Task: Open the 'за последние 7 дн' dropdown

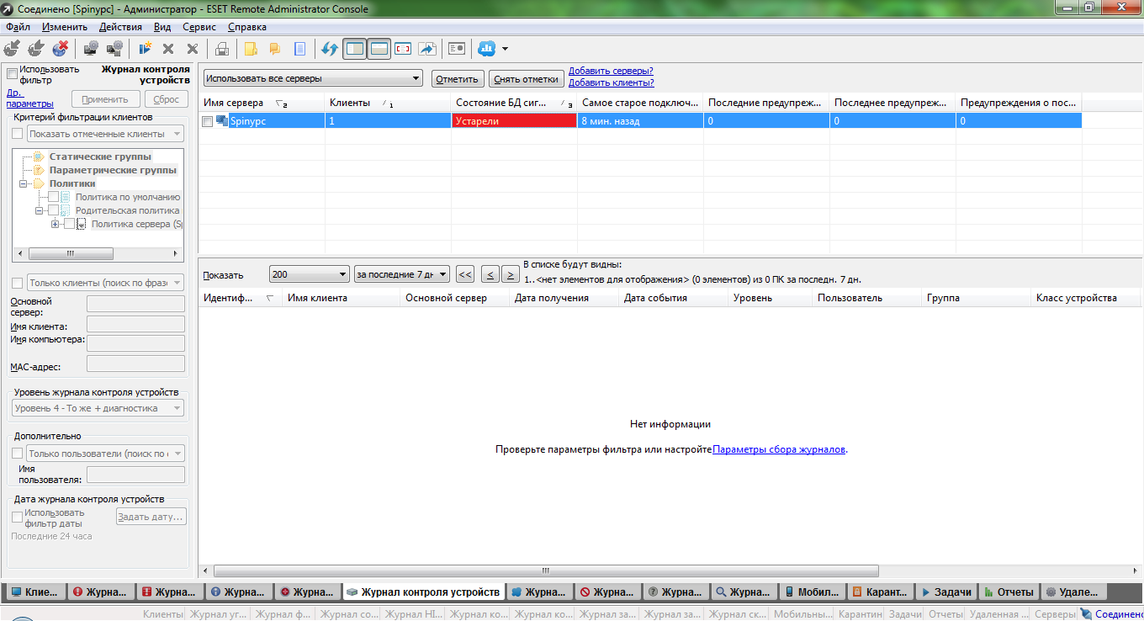Action: (402, 274)
